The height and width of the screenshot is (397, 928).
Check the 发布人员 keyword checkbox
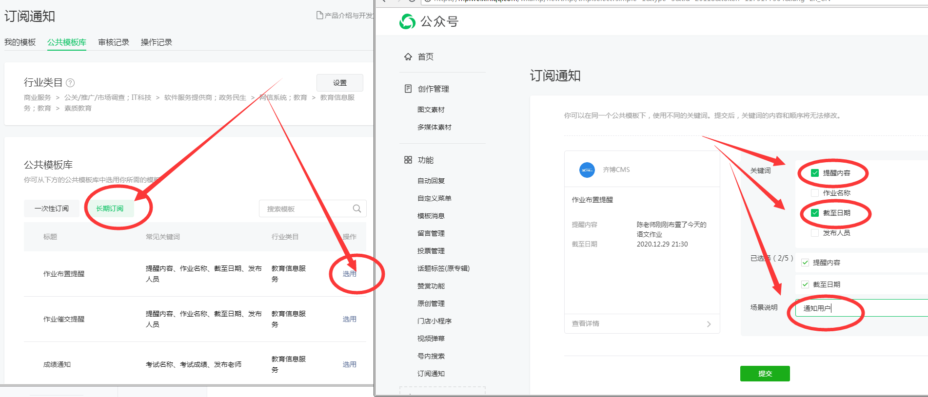pyautogui.click(x=815, y=233)
